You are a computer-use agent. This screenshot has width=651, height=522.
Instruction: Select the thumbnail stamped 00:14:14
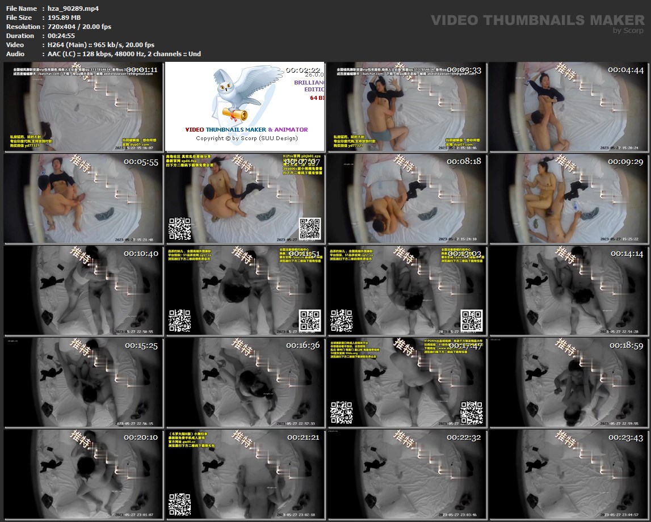(569, 291)
